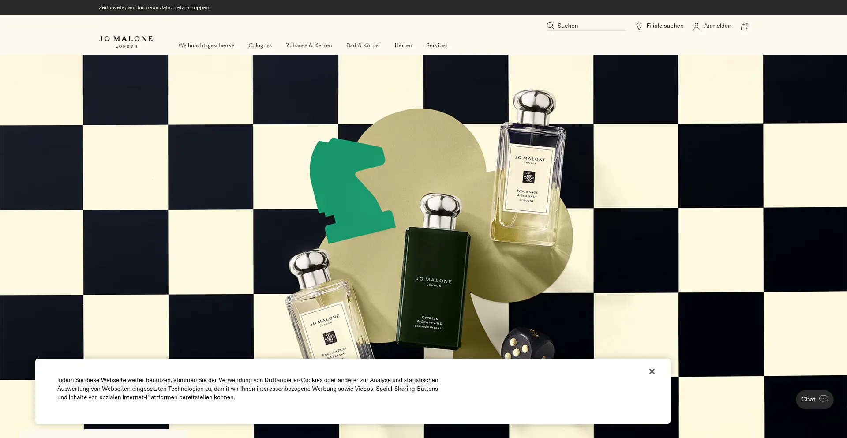Open the Herren navigation menu
This screenshot has height=438, width=847.
coord(403,45)
